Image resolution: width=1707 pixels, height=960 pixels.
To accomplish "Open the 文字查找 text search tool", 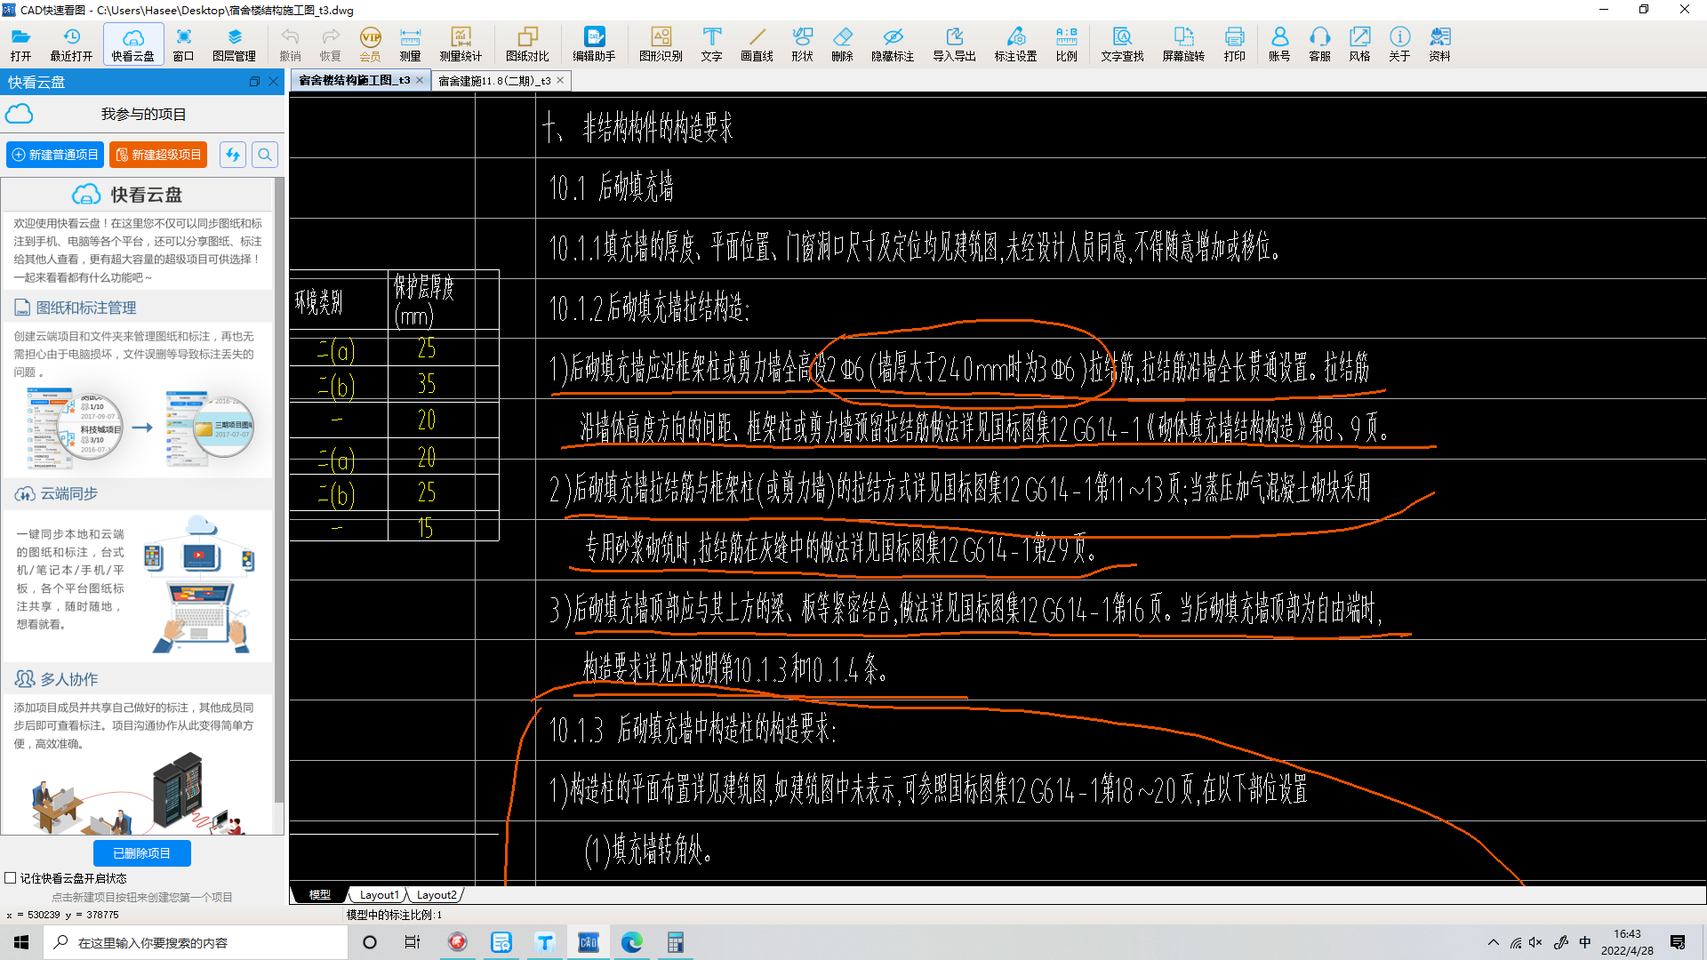I will click(x=1122, y=44).
